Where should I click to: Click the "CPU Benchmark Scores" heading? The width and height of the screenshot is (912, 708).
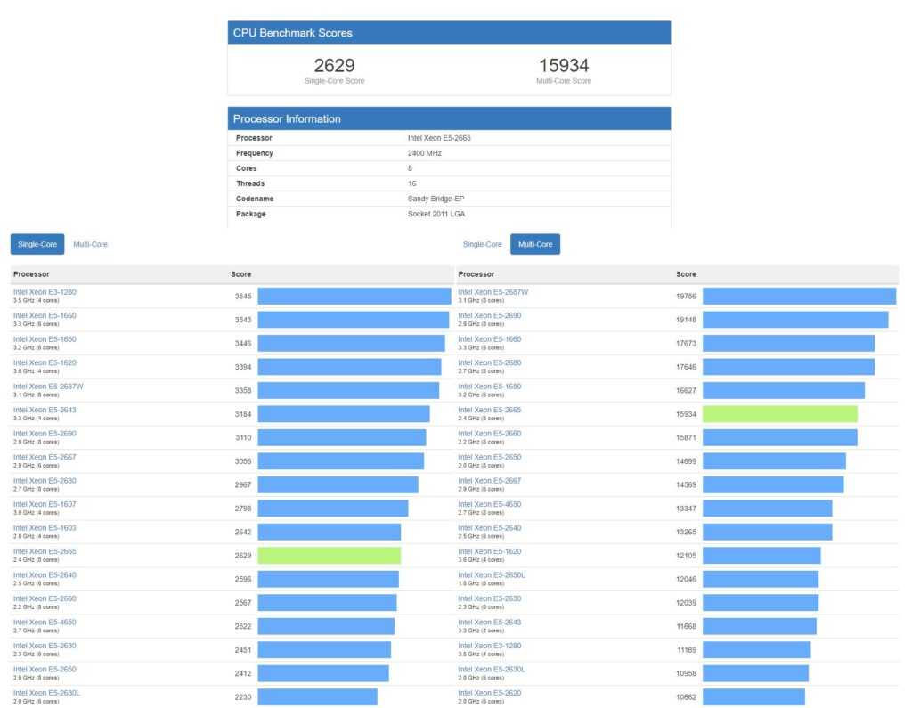(292, 33)
